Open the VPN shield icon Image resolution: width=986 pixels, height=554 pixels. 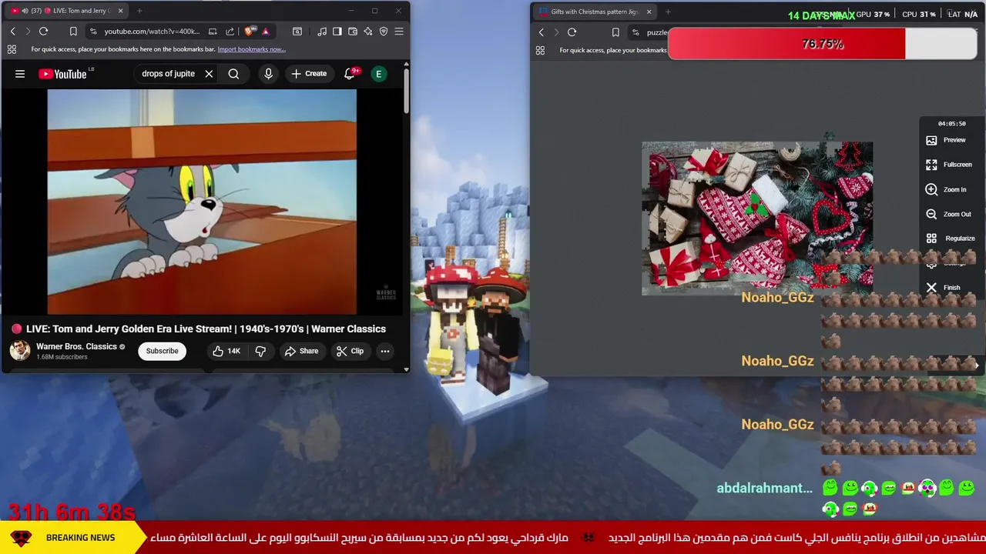pyautogui.click(x=384, y=32)
